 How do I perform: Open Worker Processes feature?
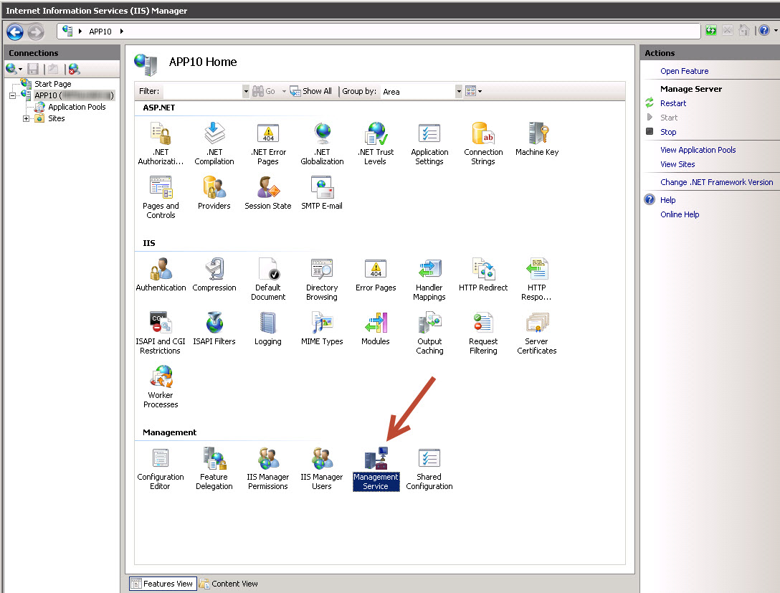(161, 386)
